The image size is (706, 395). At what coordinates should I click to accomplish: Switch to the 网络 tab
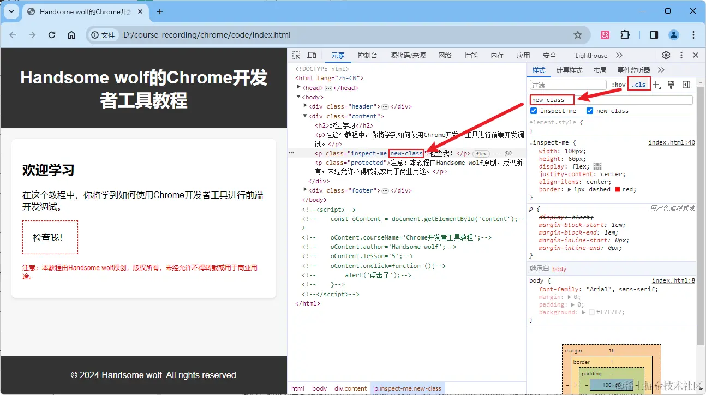tap(445, 55)
